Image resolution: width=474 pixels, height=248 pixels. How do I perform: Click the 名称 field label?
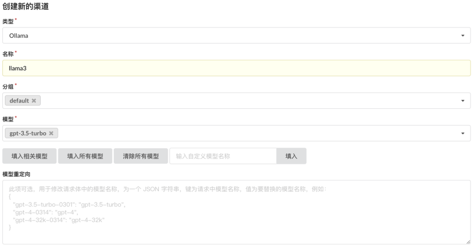8,54
